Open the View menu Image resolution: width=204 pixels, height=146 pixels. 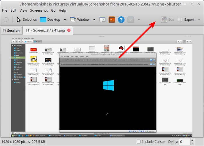click(23, 10)
